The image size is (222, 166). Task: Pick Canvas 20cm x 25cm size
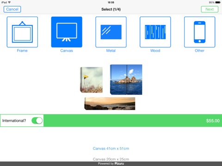(111, 159)
